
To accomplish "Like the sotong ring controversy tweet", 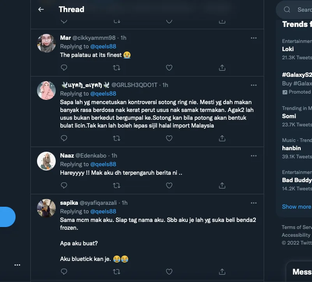I will point(169,138).
